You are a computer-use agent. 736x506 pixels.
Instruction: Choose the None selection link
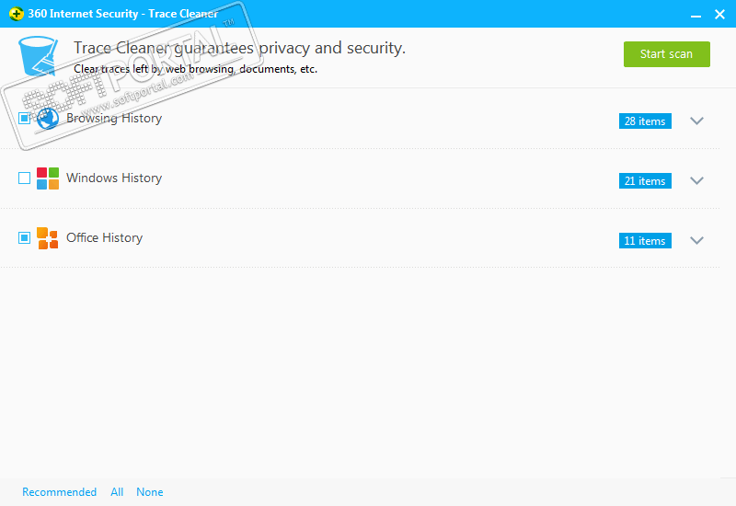click(x=150, y=492)
